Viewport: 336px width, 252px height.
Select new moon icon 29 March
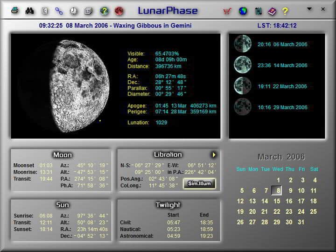pos(243,107)
